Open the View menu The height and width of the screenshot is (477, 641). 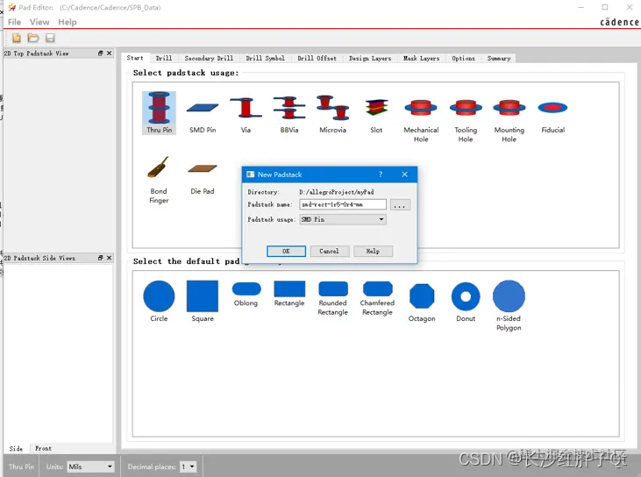click(39, 22)
